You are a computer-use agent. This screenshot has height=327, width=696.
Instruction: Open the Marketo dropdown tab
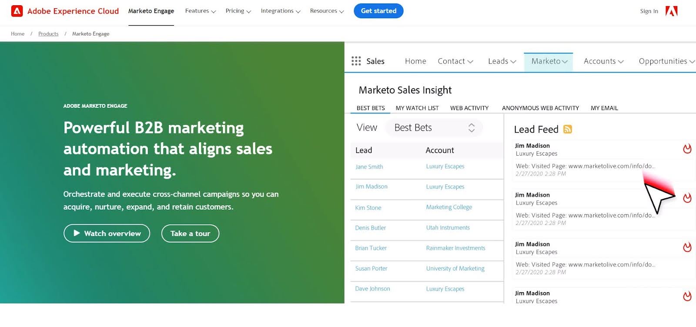coord(549,62)
